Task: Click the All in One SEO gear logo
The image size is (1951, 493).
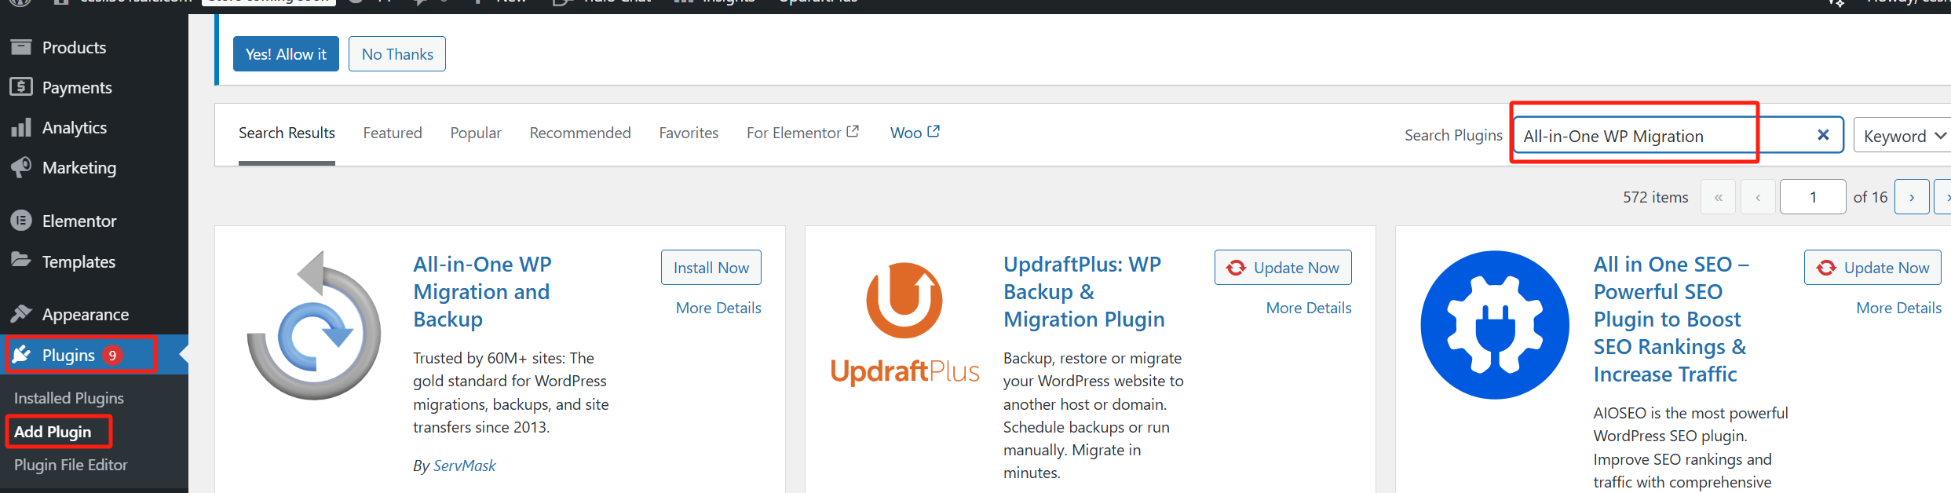Action: [x=1495, y=325]
